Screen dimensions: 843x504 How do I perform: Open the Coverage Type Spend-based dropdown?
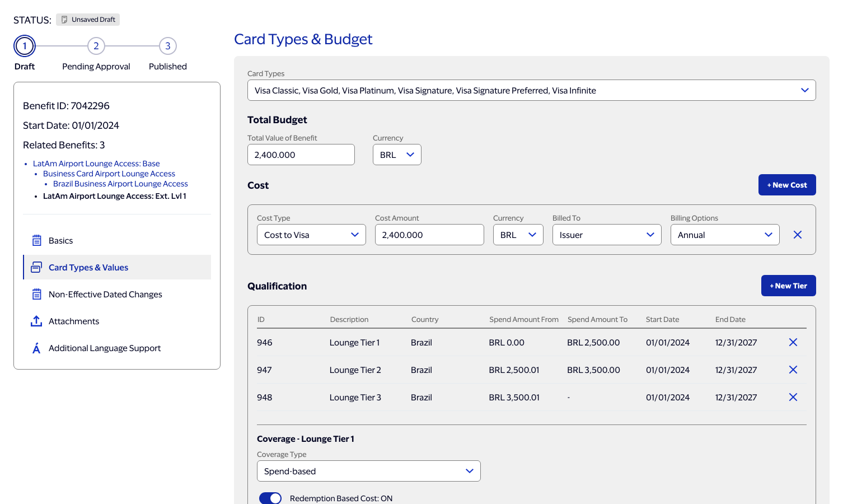coord(368,471)
